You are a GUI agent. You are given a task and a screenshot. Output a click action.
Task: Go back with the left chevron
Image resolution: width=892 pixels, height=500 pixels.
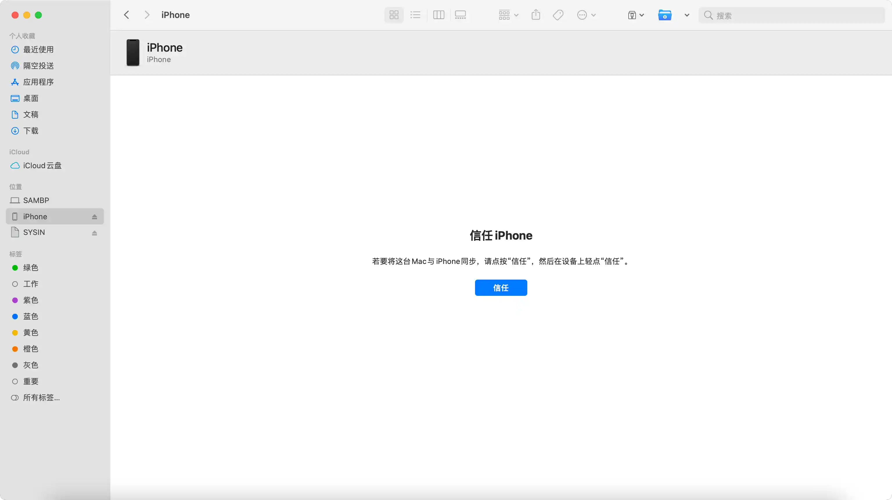click(x=126, y=15)
